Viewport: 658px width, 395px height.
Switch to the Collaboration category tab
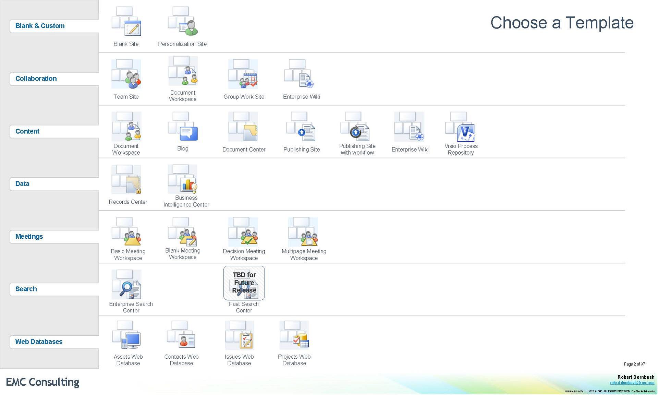click(x=36, y=79)
